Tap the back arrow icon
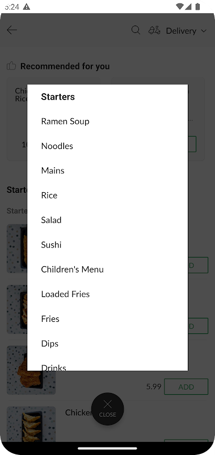The width and height of the screenshot is (215, 455). tap(12, 30)
